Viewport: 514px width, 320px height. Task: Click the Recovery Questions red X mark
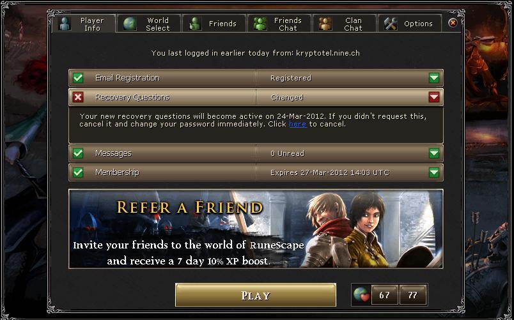coord(78,97)
